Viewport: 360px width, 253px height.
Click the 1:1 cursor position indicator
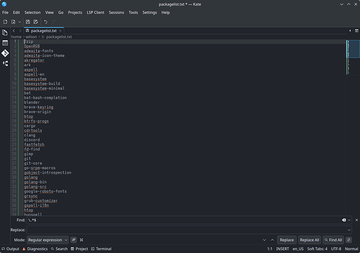click(x=270, y=249)
